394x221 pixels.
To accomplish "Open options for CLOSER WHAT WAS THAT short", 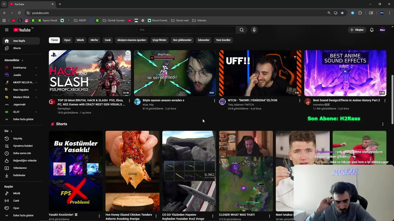I will coord(269,216).
